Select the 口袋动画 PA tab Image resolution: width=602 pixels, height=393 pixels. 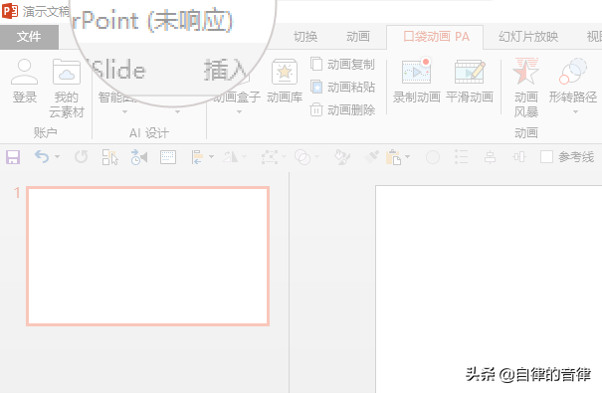[x=436, y=37]
